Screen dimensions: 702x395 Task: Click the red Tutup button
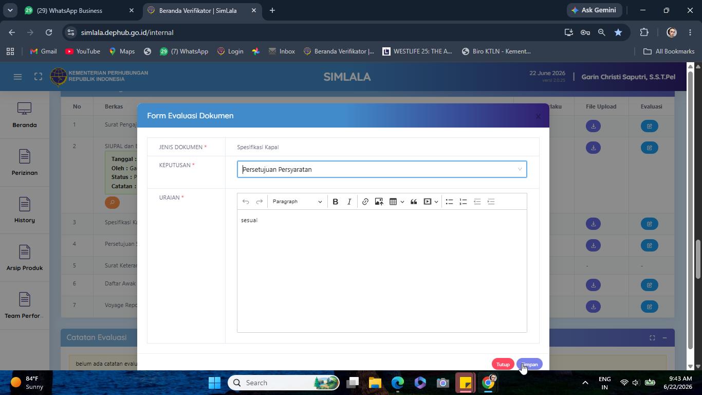coord(503,364)
